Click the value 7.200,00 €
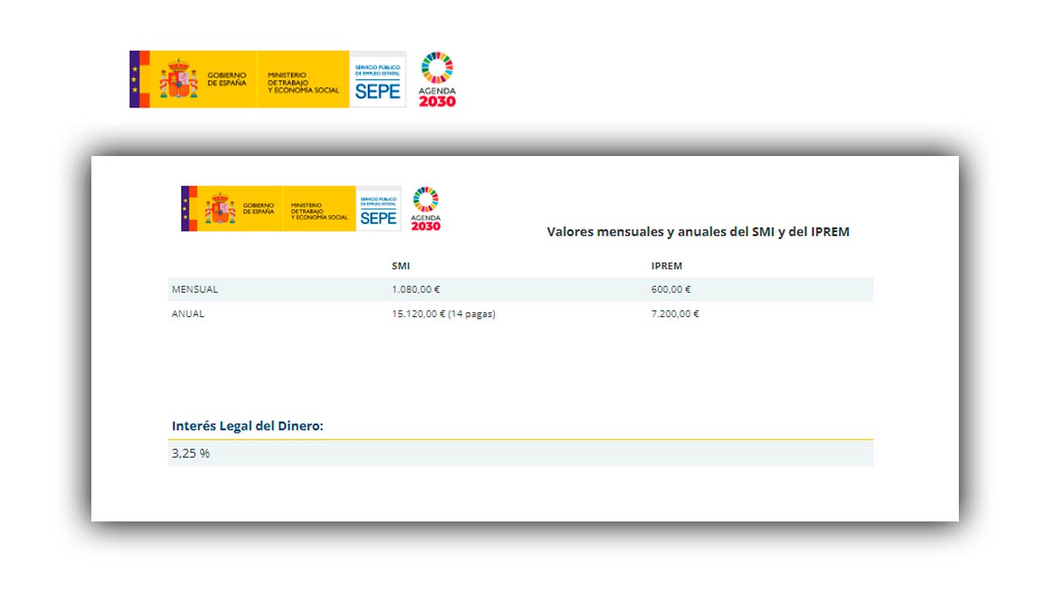1051x591 pixels. (675, 314)
